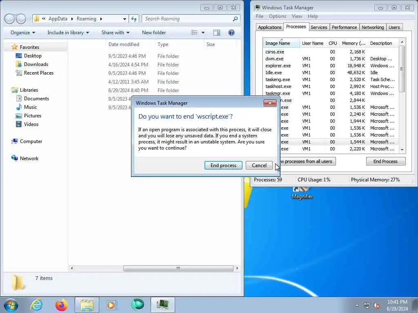Screen dimensions: 418x313
Task: Refresh the Roaming folder view
Action: pyautogui.click(x=134, y=19)
